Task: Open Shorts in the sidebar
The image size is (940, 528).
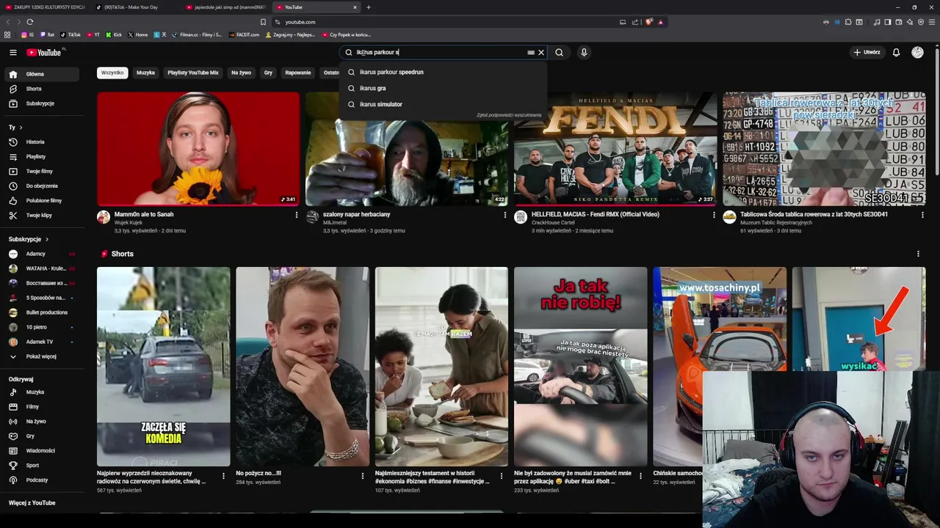Action: 43,89
